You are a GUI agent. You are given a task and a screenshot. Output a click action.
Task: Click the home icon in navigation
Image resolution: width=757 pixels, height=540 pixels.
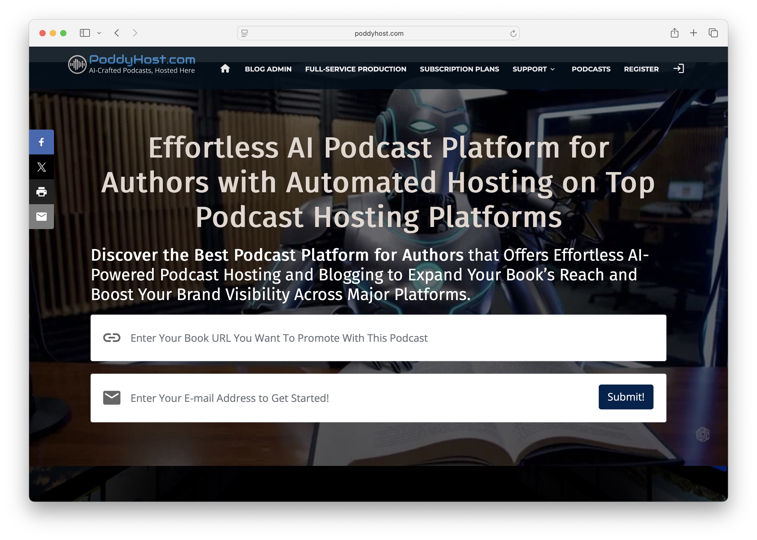(225, 68)
